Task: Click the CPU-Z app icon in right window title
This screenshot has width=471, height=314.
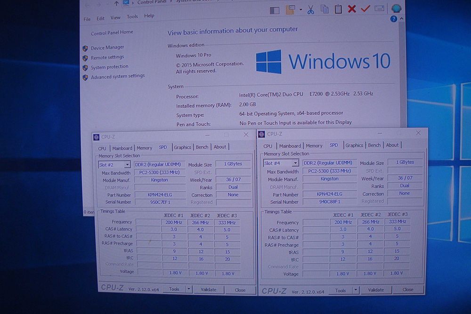Action: [x=261, y=134]
